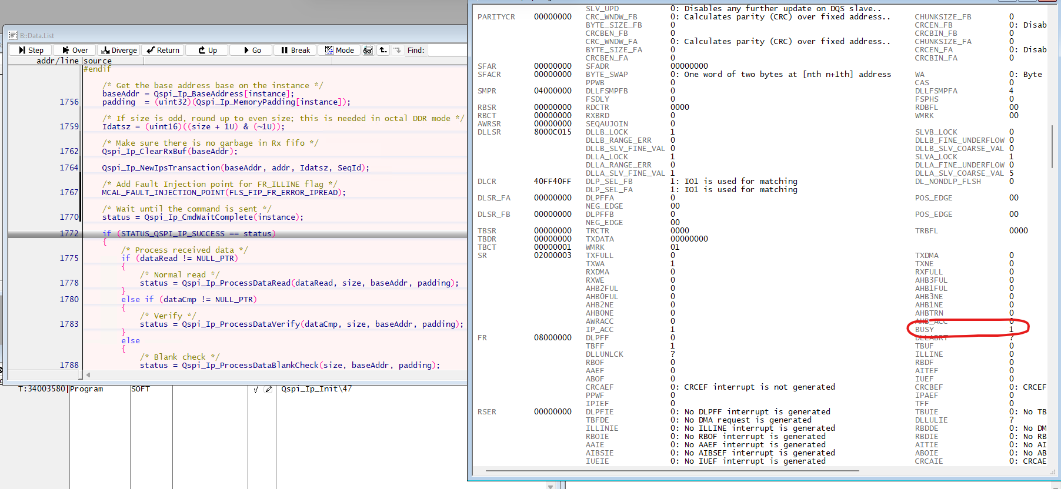Click the SMPR value 04000000
This screenshot has width=1061, height=489.
coord(553,91)
